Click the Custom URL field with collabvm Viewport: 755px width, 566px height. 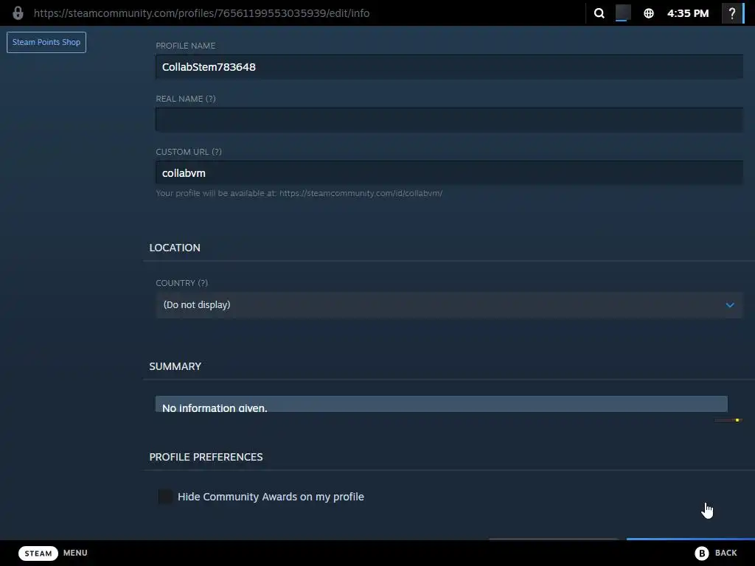[449, 172]
